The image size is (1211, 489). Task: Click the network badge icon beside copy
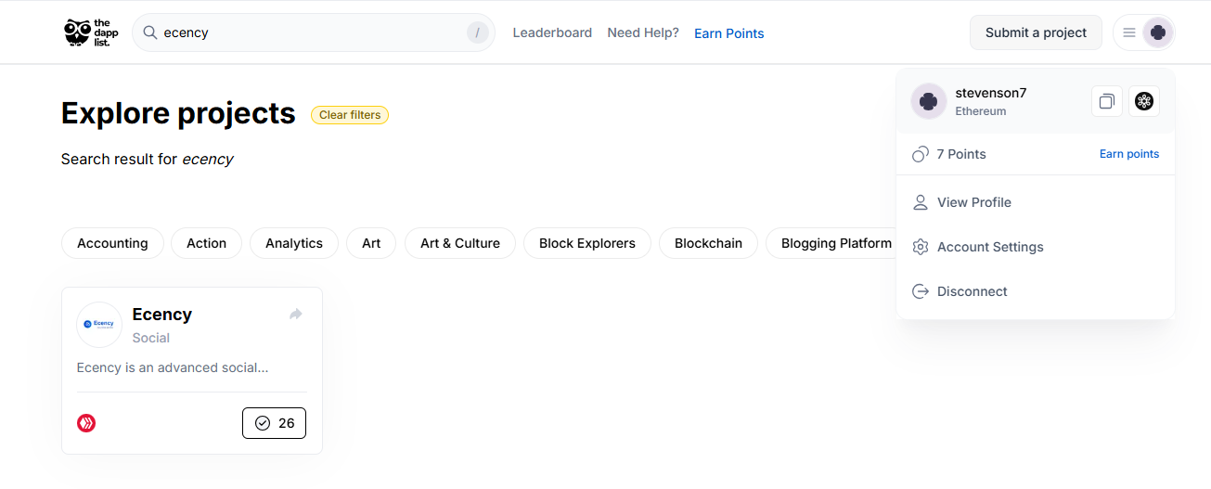pos(1144,101)
